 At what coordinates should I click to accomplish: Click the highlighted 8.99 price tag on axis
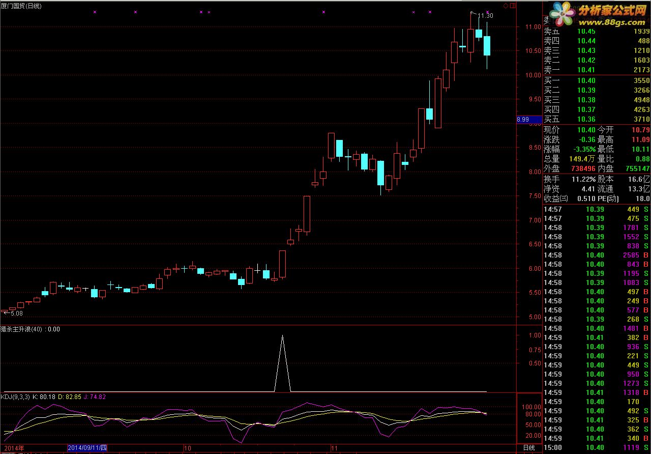pos(529,120)
